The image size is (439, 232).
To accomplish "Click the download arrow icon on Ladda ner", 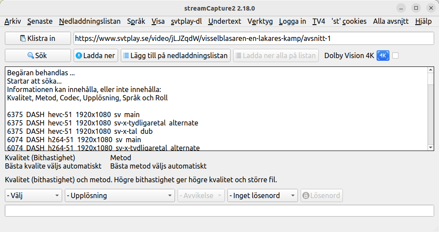I will point(79,55).
